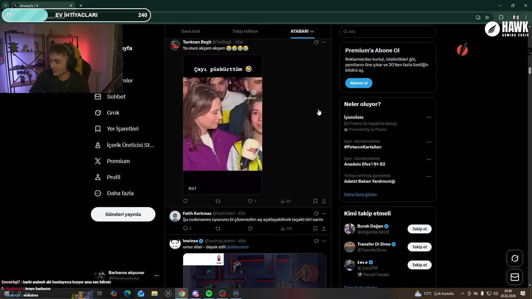Ask Grok about Tarıkcan Begit's post
This screenshot has width=532, height=299.
point(316,42)
